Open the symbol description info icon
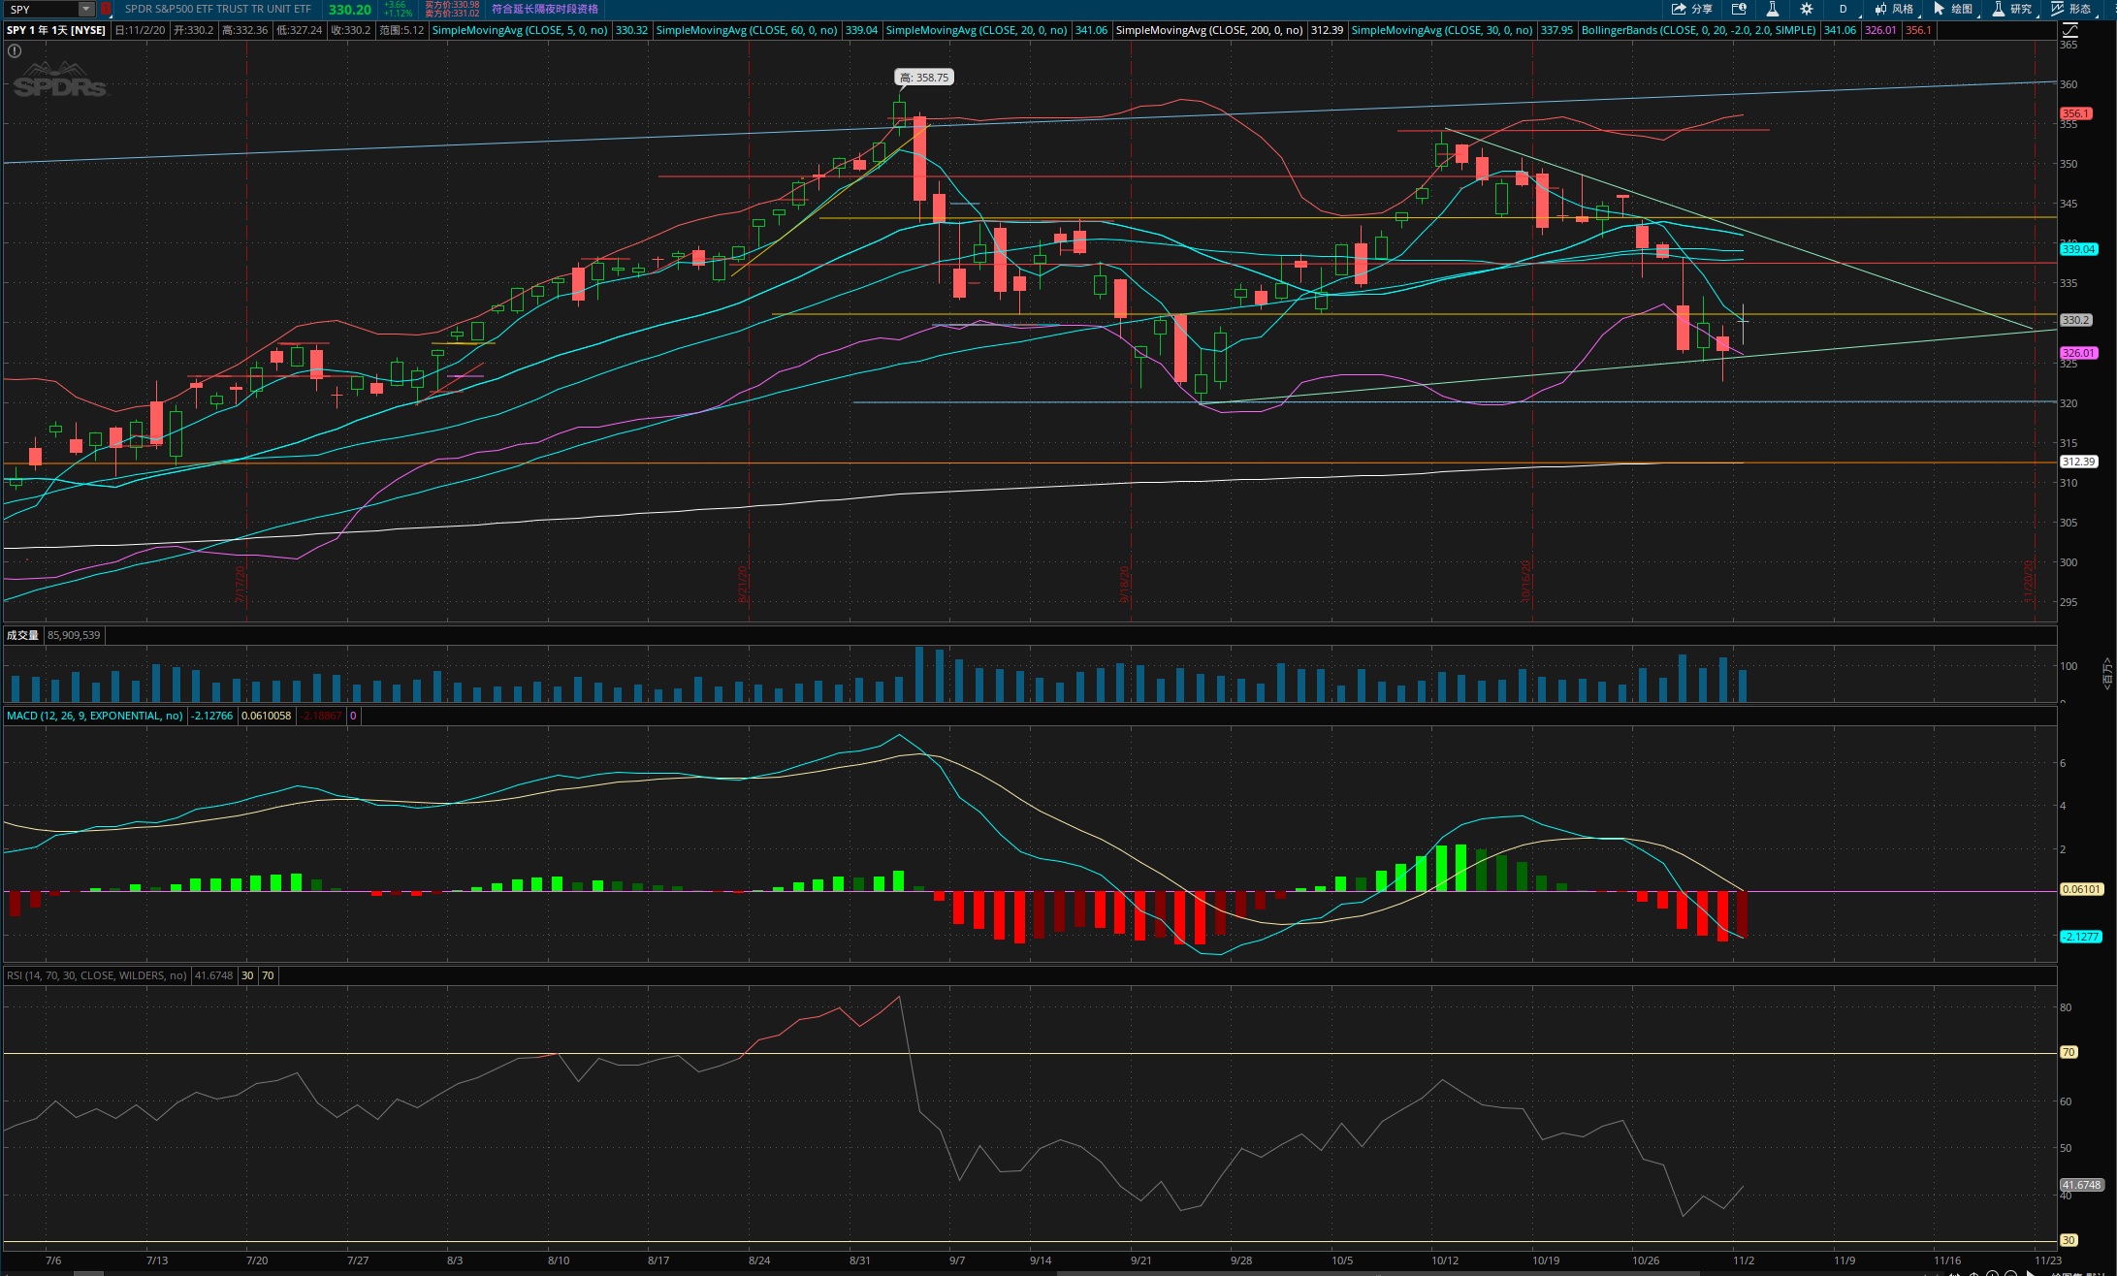 tap(1739, 9)
